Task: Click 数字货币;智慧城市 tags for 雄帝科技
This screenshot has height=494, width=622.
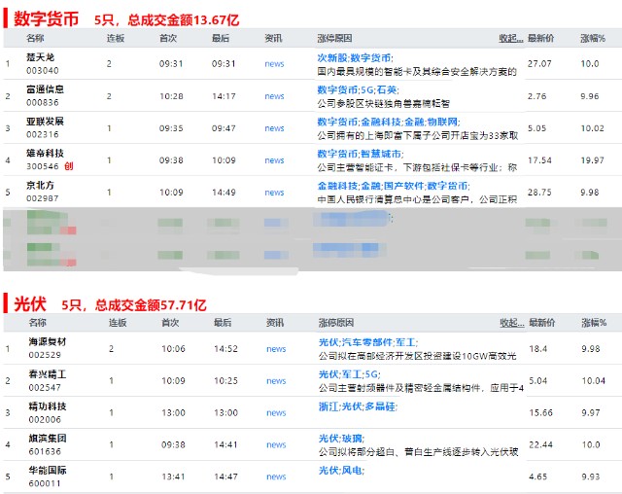Action: (x=361, y=154)
